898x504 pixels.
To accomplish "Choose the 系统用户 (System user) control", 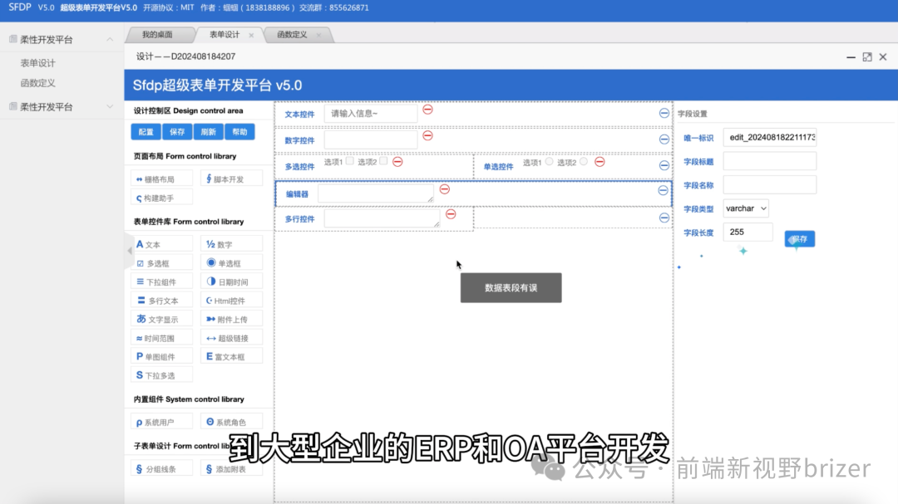I will pyautogui.click(x=161, y=421).
